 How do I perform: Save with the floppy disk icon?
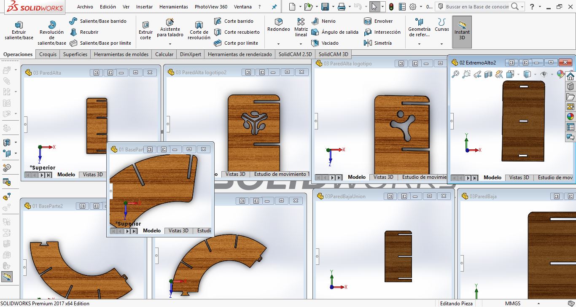point(325,7)
